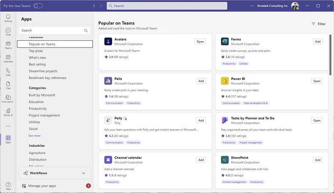Select Streamline projects category
The image size is (334, 193).
[43, 71]
